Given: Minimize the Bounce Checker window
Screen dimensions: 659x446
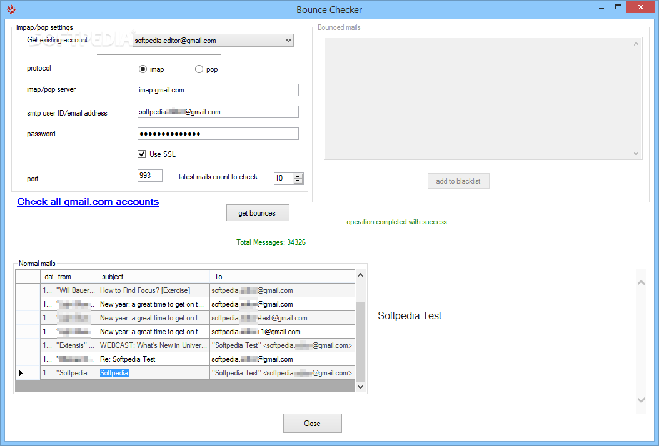Looking at the screenshot, I should [601, 7].
